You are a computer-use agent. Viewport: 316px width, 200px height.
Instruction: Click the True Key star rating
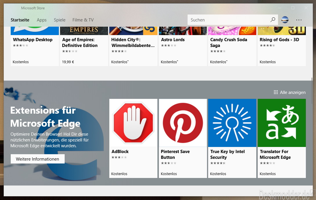[x=218, y=163]
